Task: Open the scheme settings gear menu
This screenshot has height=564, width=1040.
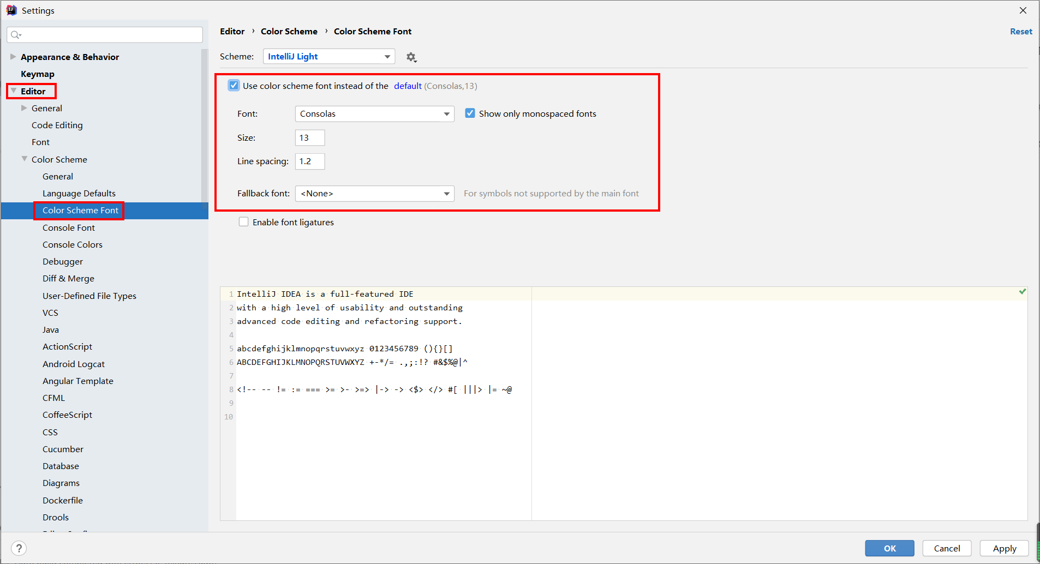Action: (x=411, y=57)
